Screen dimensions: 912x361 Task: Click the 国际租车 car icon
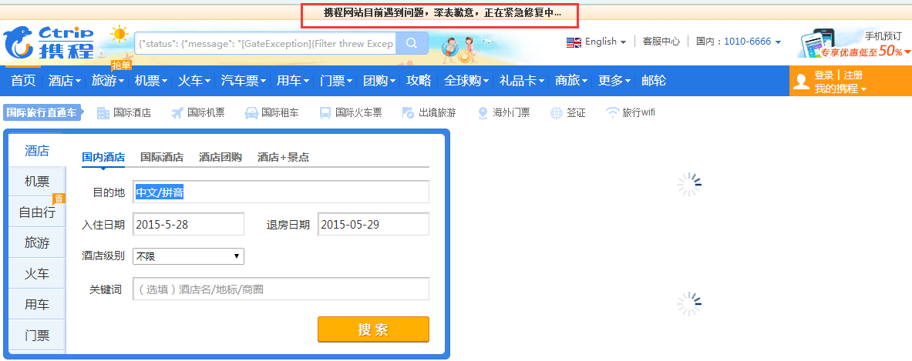pos(251,112)
